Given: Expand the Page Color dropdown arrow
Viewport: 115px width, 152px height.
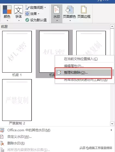Looking at the screenshot, I should [70, 20].
